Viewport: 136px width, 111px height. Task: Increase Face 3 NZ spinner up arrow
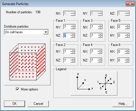pyautogui.click(x=100, y=34)
